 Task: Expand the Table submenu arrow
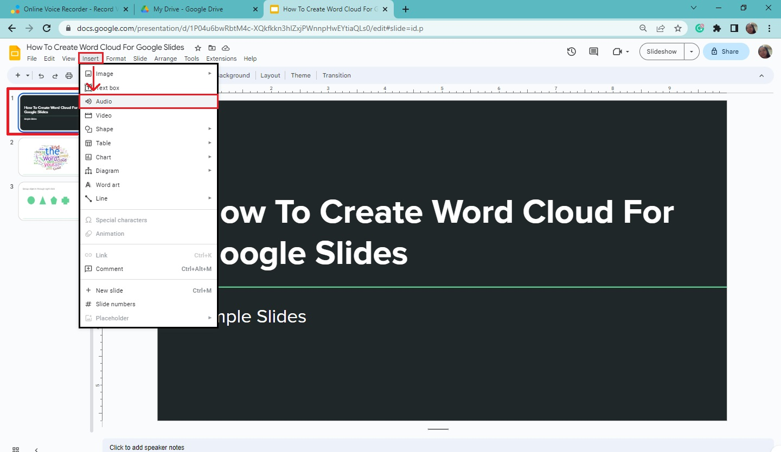pyautogui.click(x=210, y=143)
